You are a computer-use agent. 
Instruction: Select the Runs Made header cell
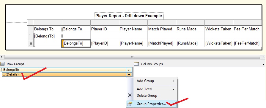190,29
